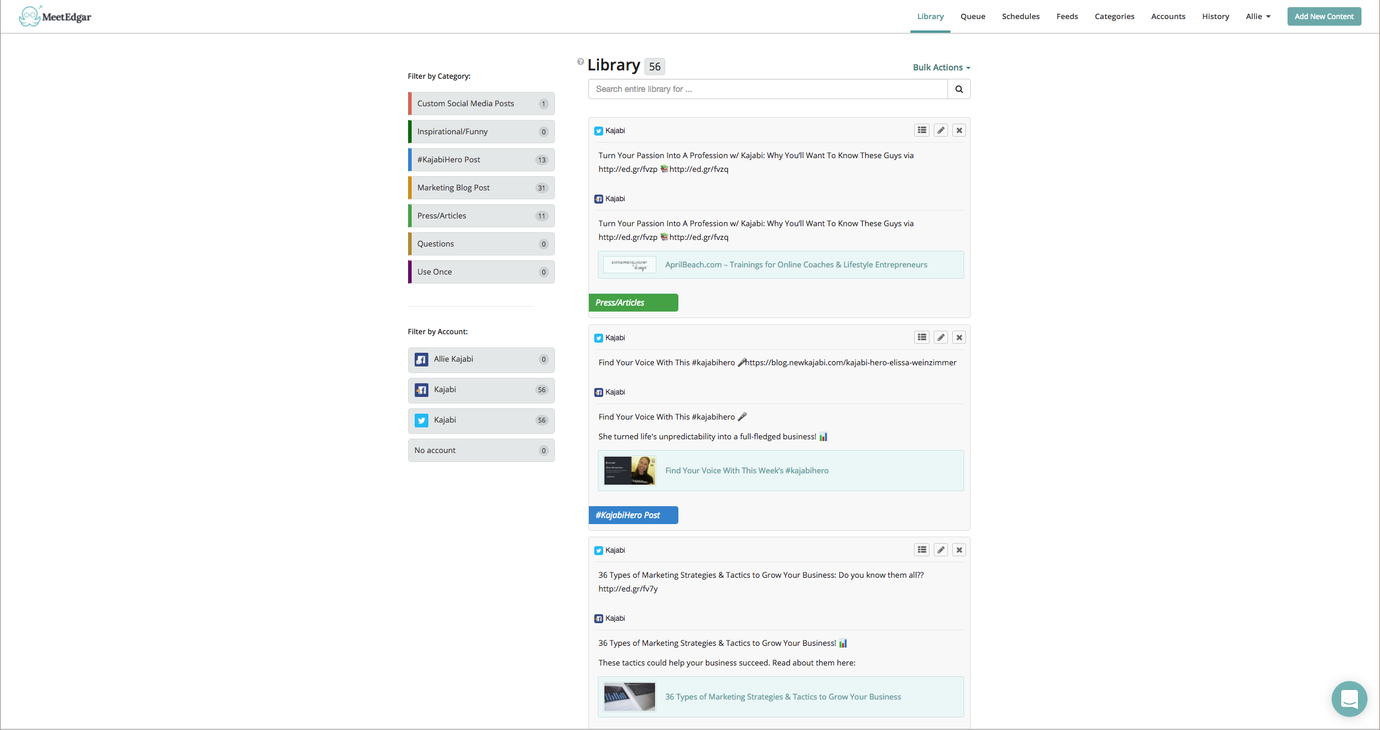The image size is (1380, 730).
Task: Click the 36 Types marketing laptop thumbnail
Action: (629, 697)
